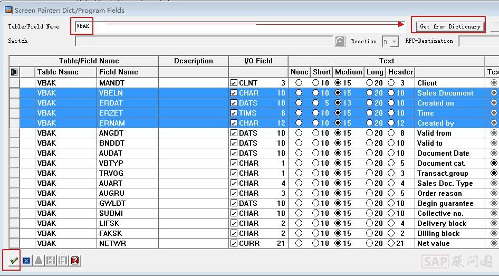
Task: Open the Reaction dropdown
Action: pyautogui.click(x=394, y=42)
